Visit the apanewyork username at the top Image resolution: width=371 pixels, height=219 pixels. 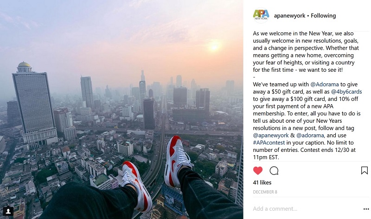(289, 16)
